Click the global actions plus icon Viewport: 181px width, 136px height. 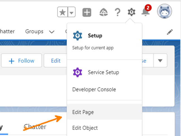click(x=87, y=12)
